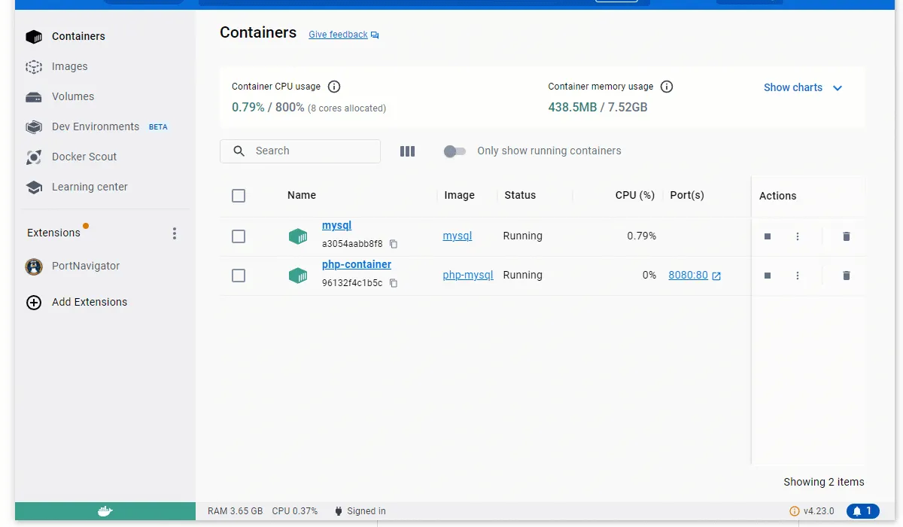Click the Give feedback link
The image size is (903, 527).
click(x=337, y=34)
